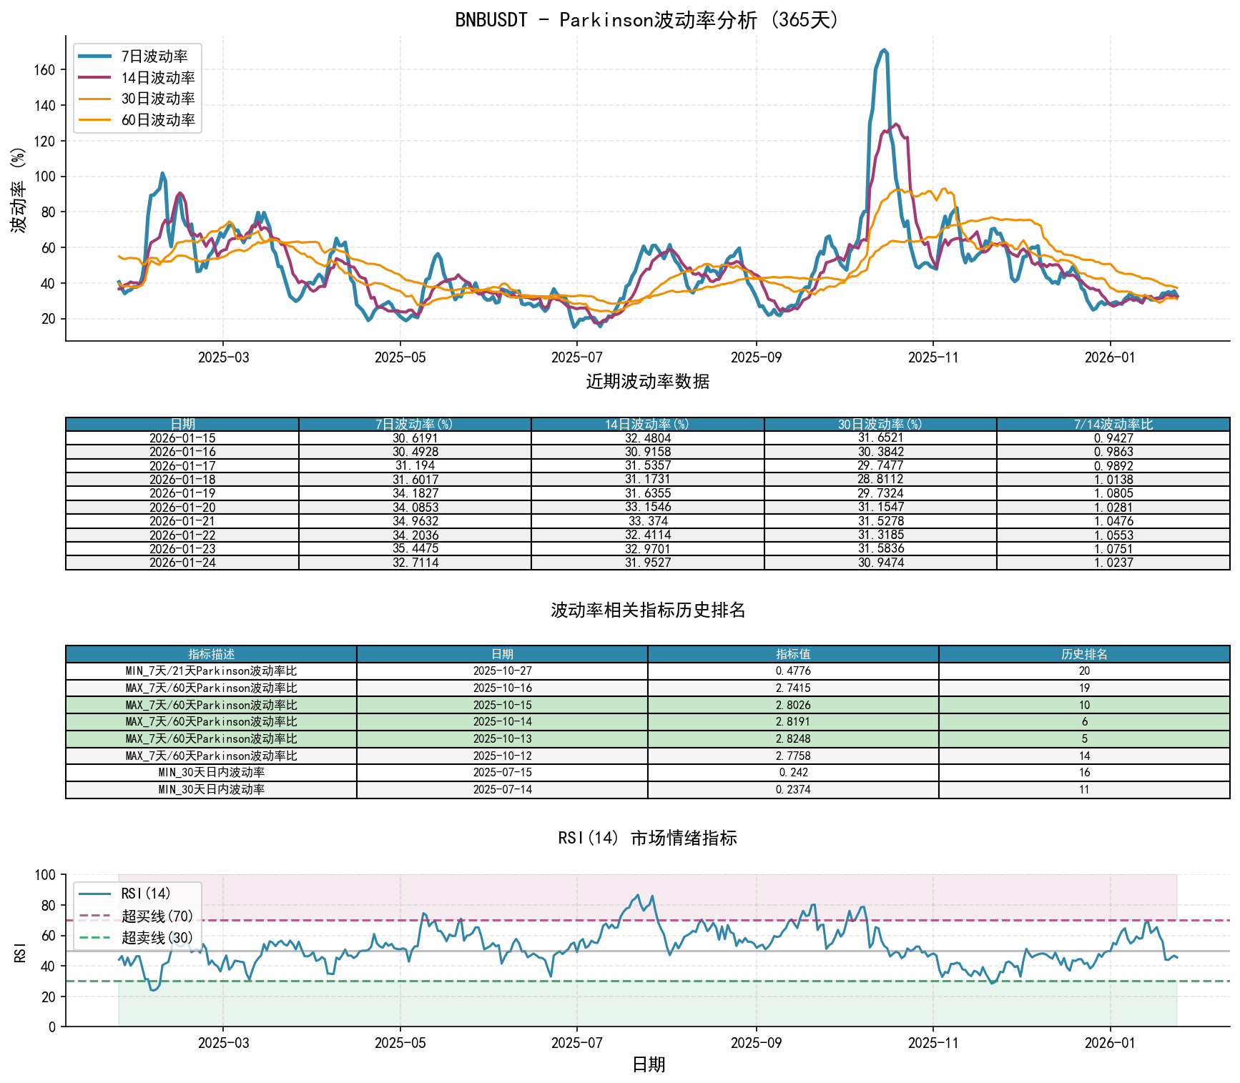
Task: Click the RSI(14) 市场情绪指标 title
Action: click(647, 838)
